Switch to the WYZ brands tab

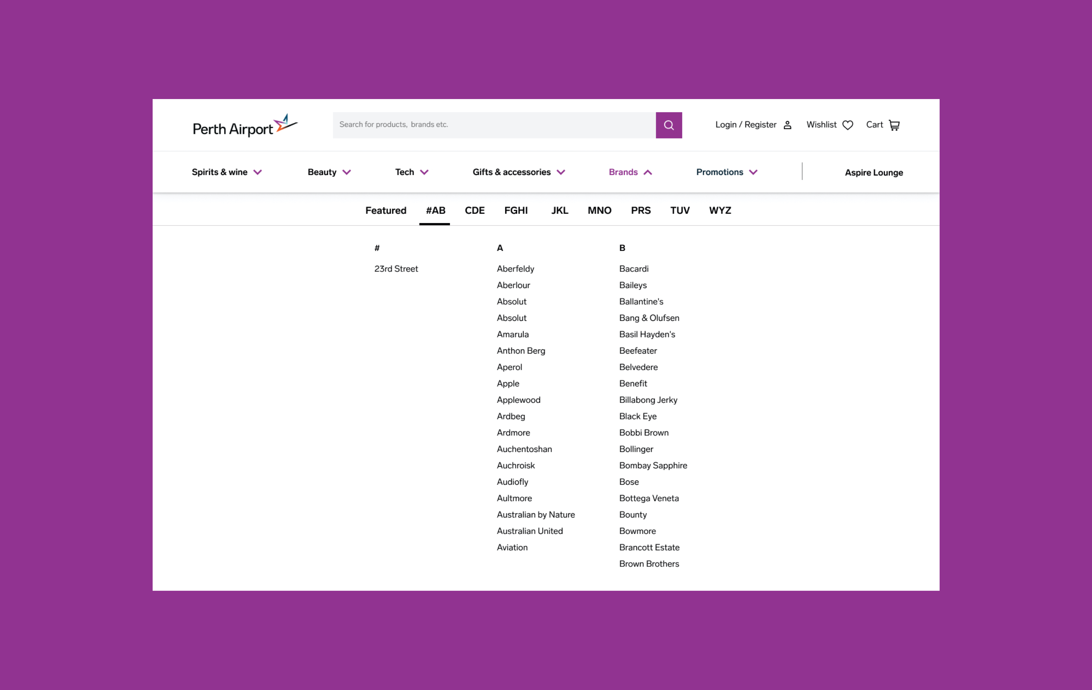pos(720,210)
